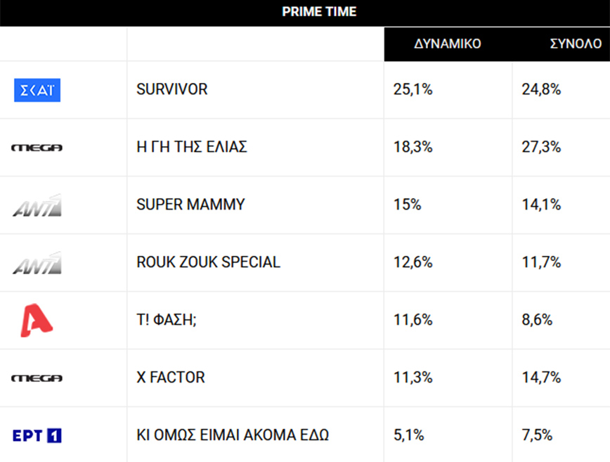Click the ANT1 logo beside SUPER MAMMY

coord(37,205)
